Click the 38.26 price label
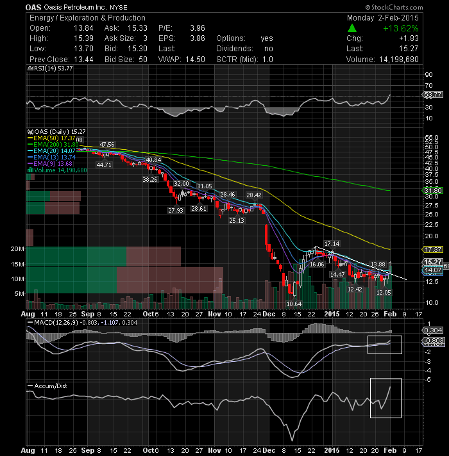Viewport: 449px width, 456px height. coord(149,180)
